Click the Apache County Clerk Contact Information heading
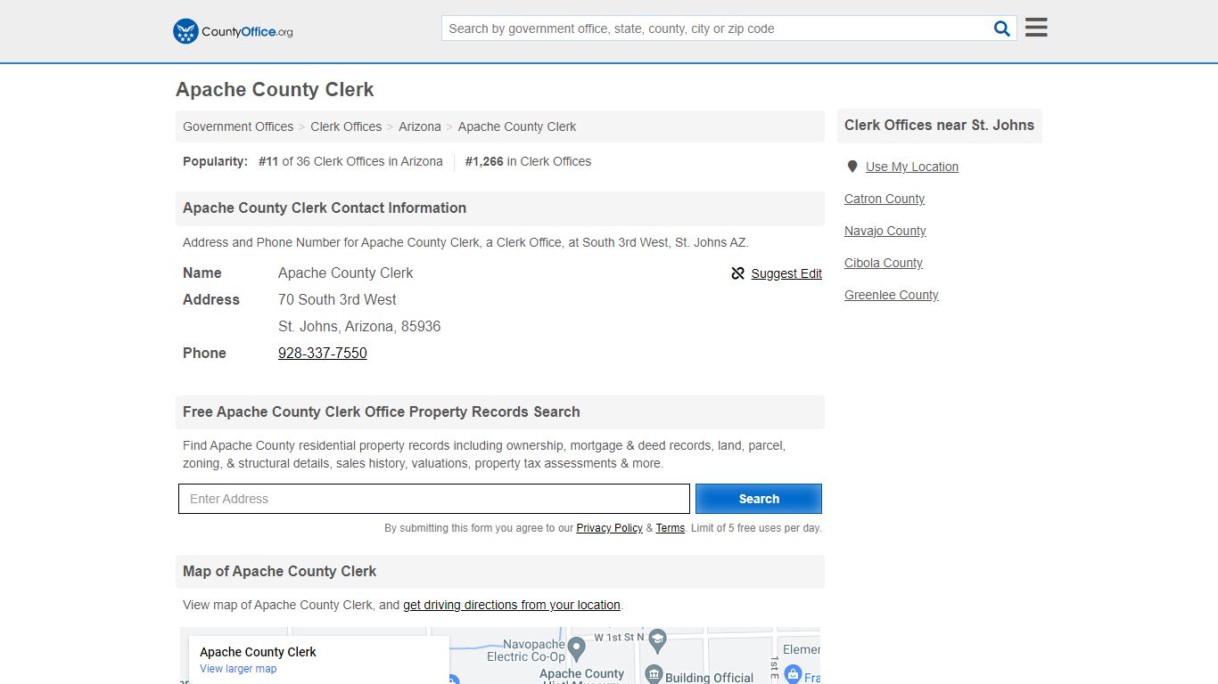This screenshot has height=684, width=1218. coord(325,208)
